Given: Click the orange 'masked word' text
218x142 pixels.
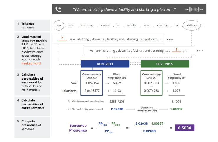Looking at the screenshot, I should tap(31, 63).
